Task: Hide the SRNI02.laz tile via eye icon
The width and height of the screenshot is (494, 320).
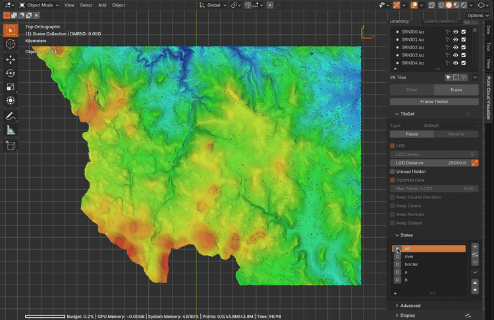Action: tap(455, 47)
